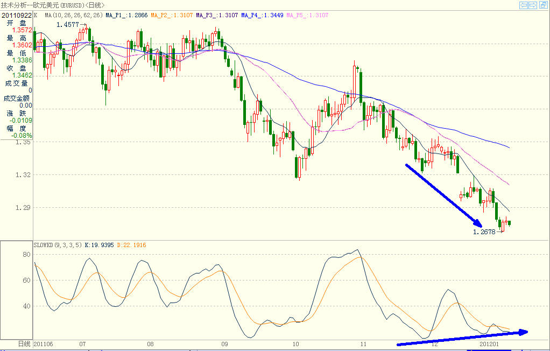The height and width of the screenshot is (351, 550).
Task: Go forward with the right arrow icon
Action: 533,5
